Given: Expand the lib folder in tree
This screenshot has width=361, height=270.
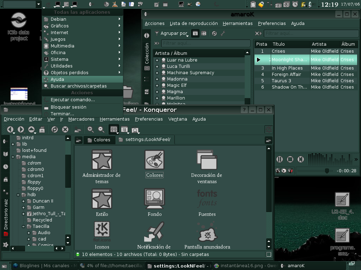Looking at the screenshot, I should pos(13,144).
